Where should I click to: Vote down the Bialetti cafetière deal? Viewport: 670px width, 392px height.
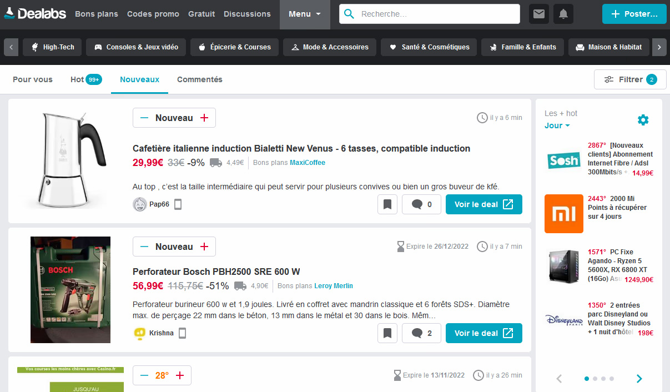click(144, 118)
